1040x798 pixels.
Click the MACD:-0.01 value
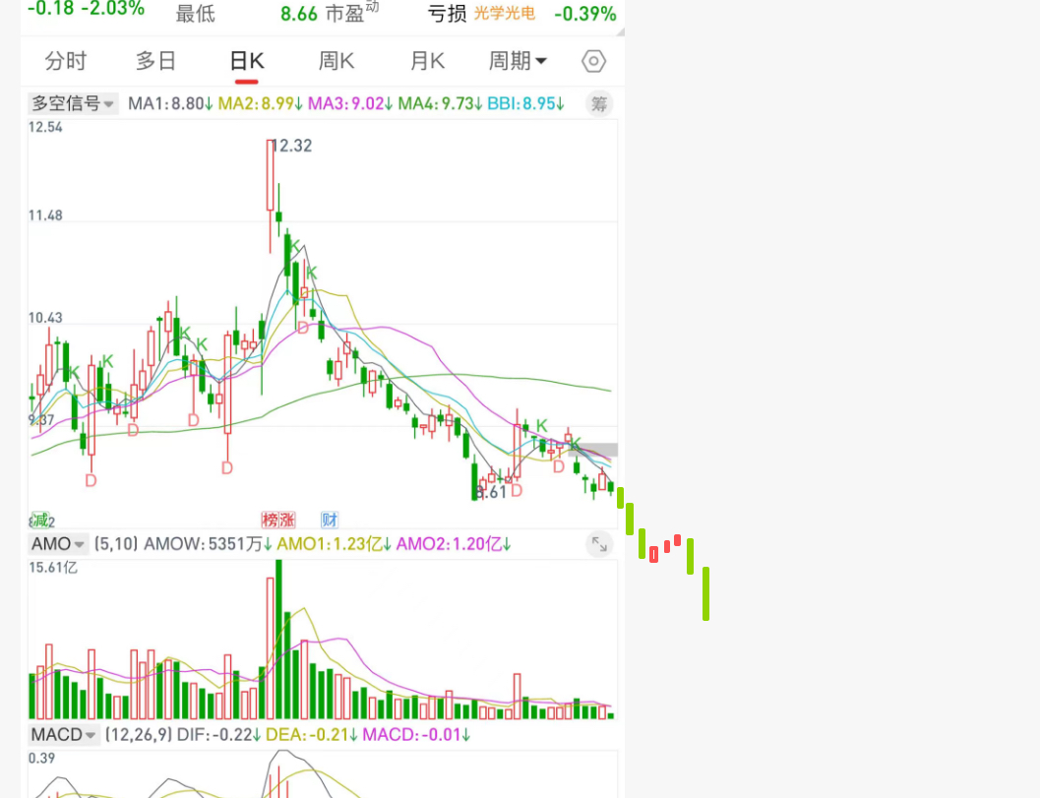coord(416,735)
